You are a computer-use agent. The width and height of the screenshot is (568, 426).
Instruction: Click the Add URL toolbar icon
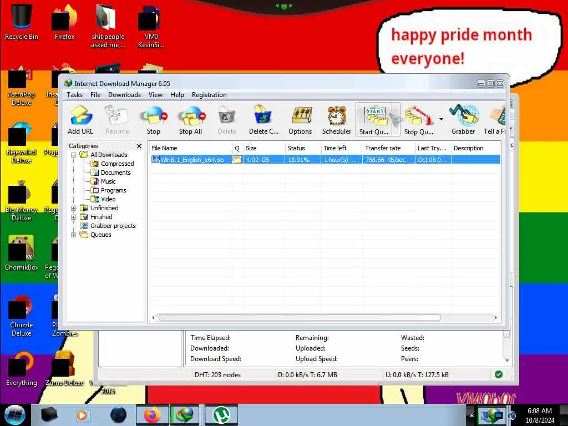click(80, 120)
